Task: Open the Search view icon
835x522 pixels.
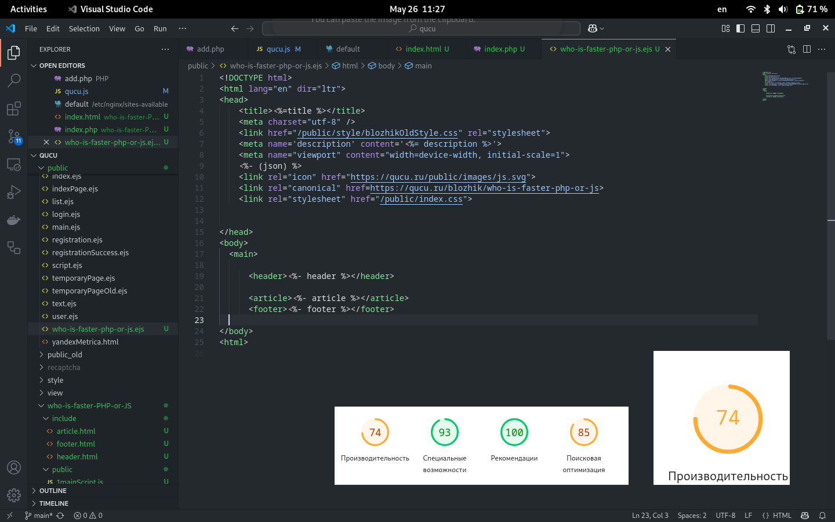Action: (x=14, y=81)
